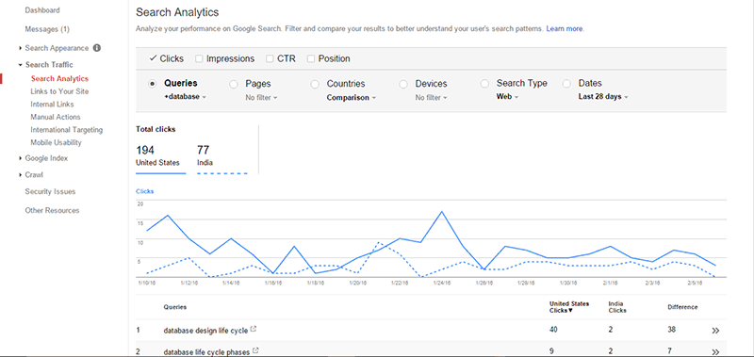754x357 pixels.
Task: Sort by United States Clicks column
Action: [x=569, y=307]
